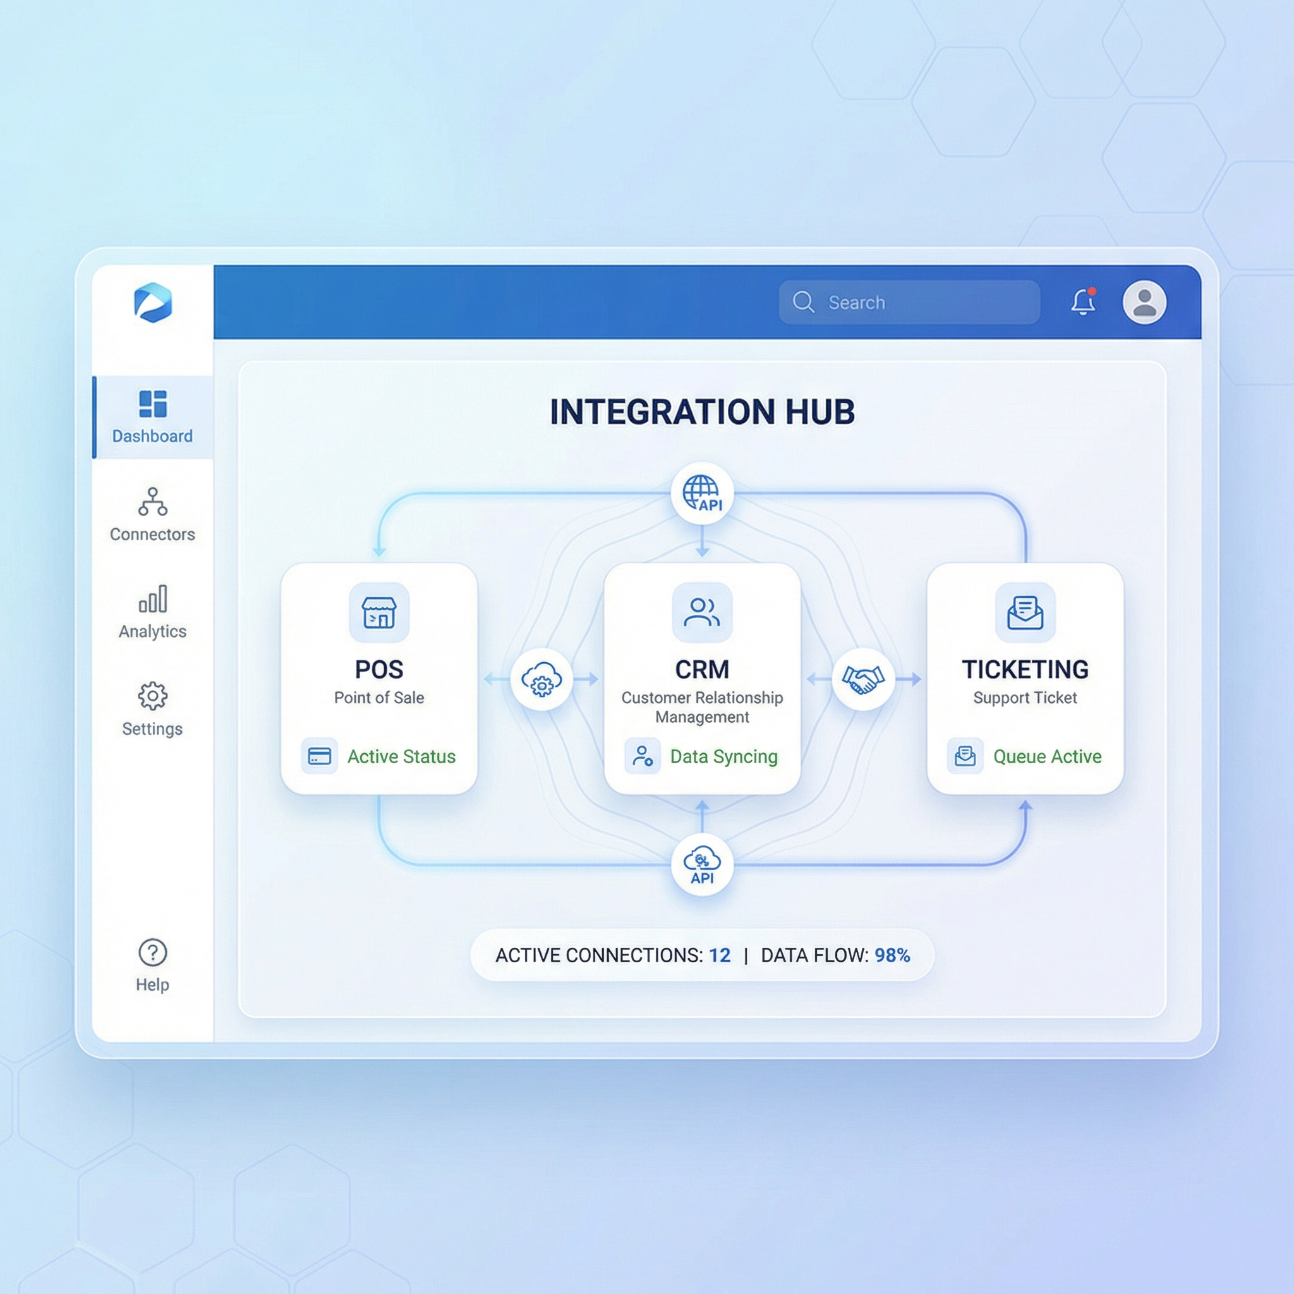
Task: Click the POS storefront icon
Action: (379, 612)
